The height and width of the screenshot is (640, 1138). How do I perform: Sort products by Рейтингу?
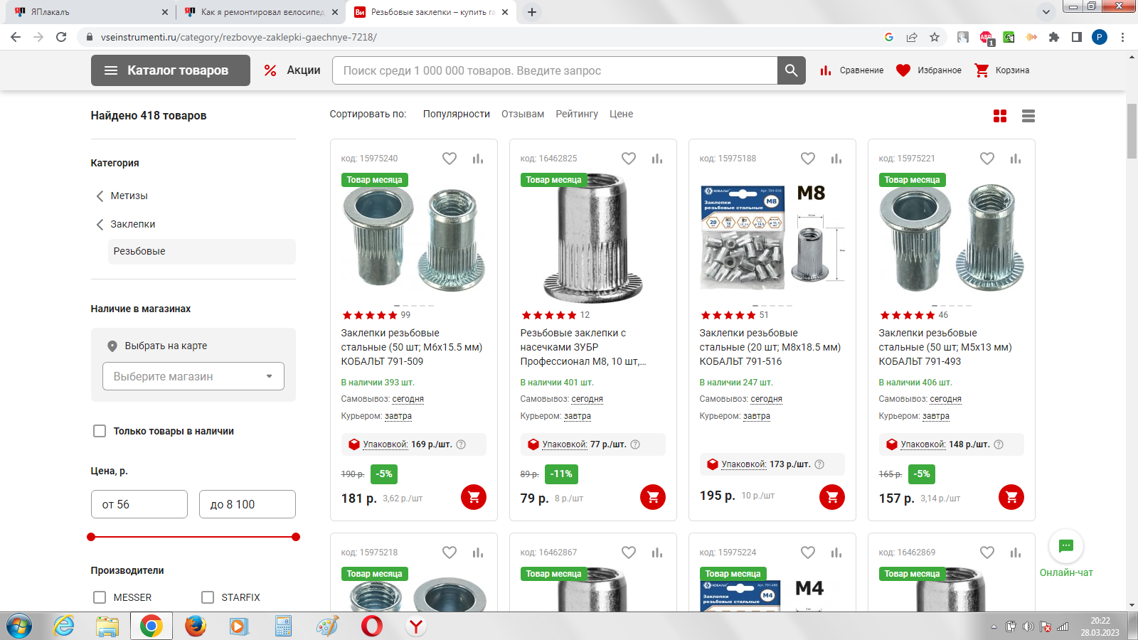(577, 114)
